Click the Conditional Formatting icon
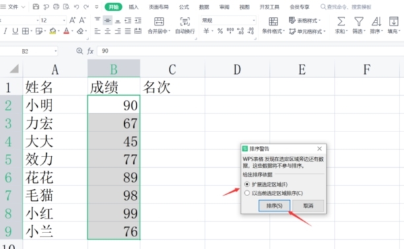The image size is (404, 249). 273,21
